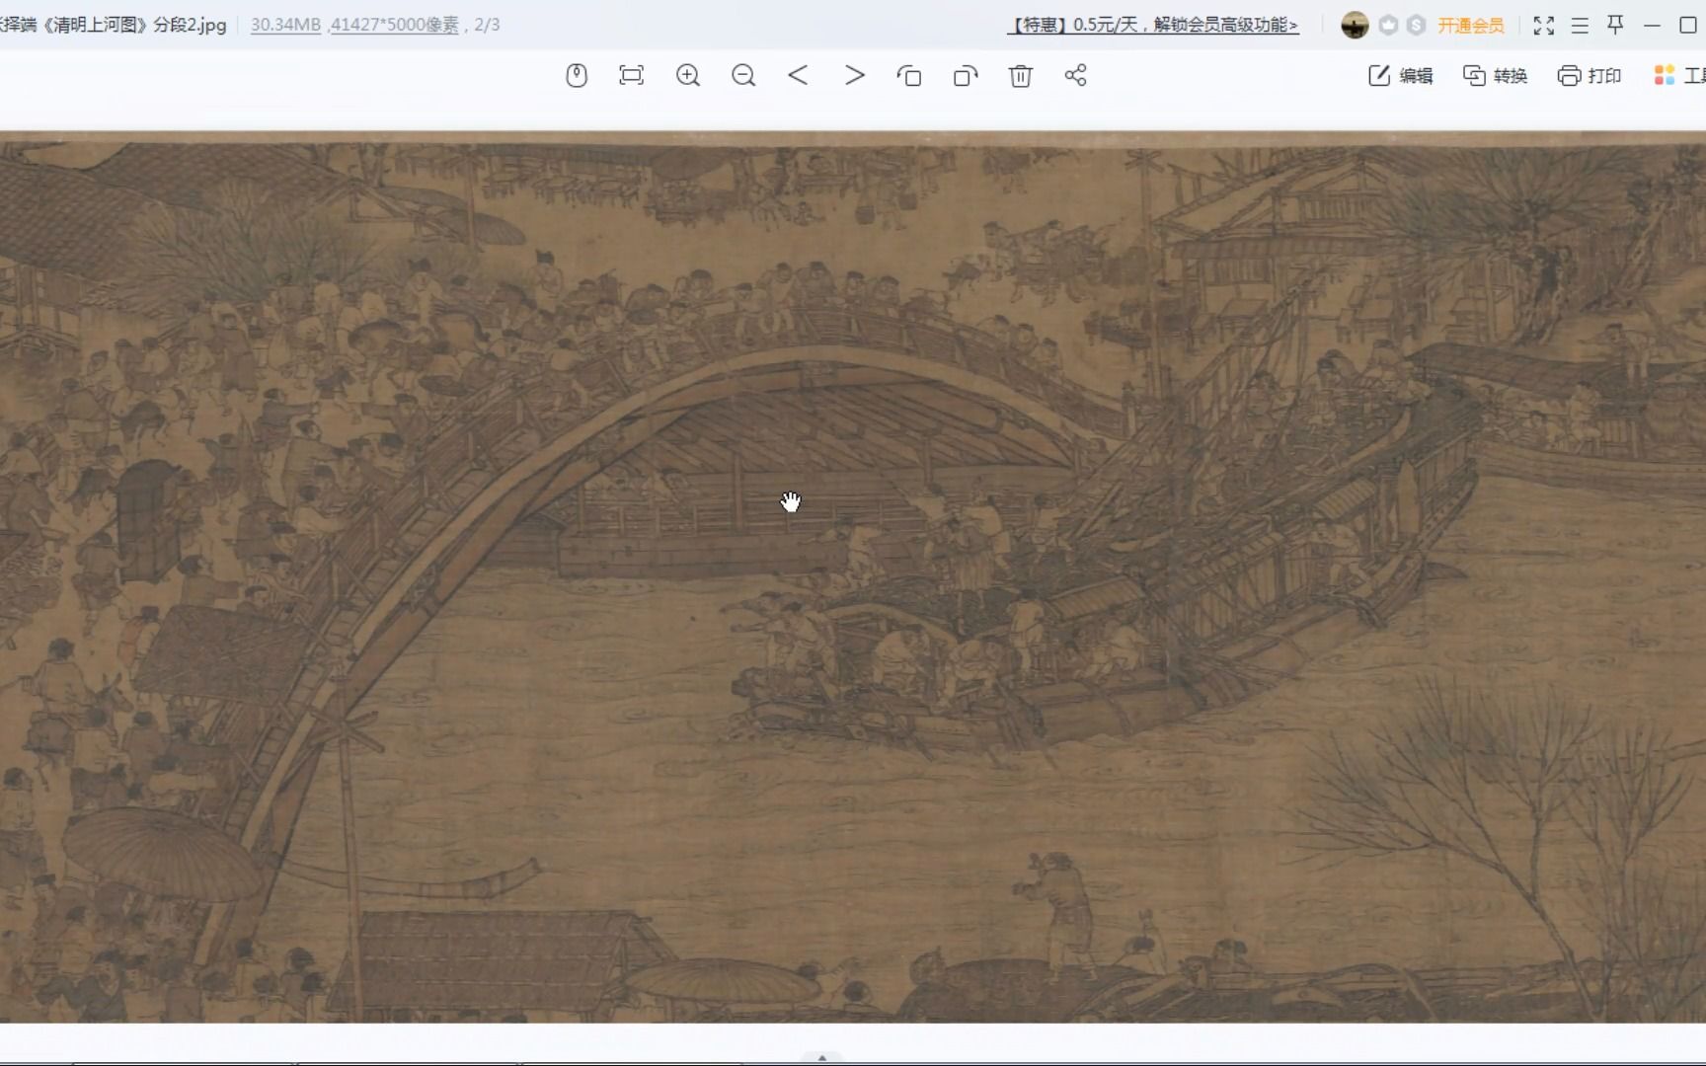Rotate the image clockwise
This screenshot has height=1066, width=1706.
pyautogui.click(x=966, y=76)
